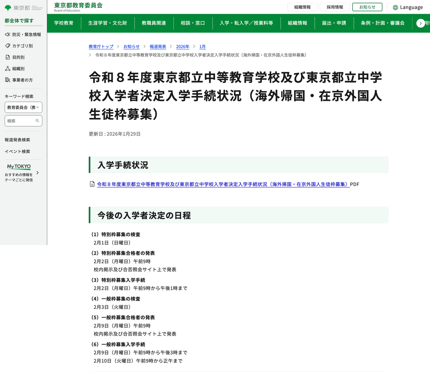
Task: Click the 2月3日（火曜日） date text
Action: click(x=112, y=307)
